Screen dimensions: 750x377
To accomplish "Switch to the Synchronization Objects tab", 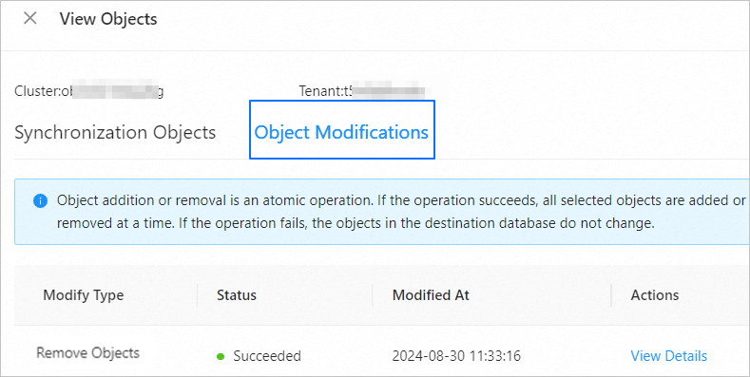I will [115, 132].
